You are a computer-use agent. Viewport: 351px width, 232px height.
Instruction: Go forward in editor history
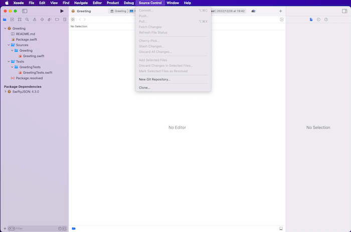[x=85, y=20]
